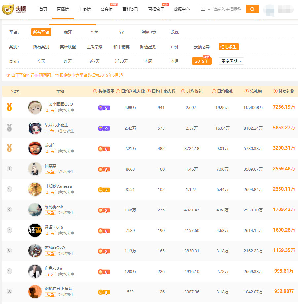Select 户外 category filter

[175, 47]
